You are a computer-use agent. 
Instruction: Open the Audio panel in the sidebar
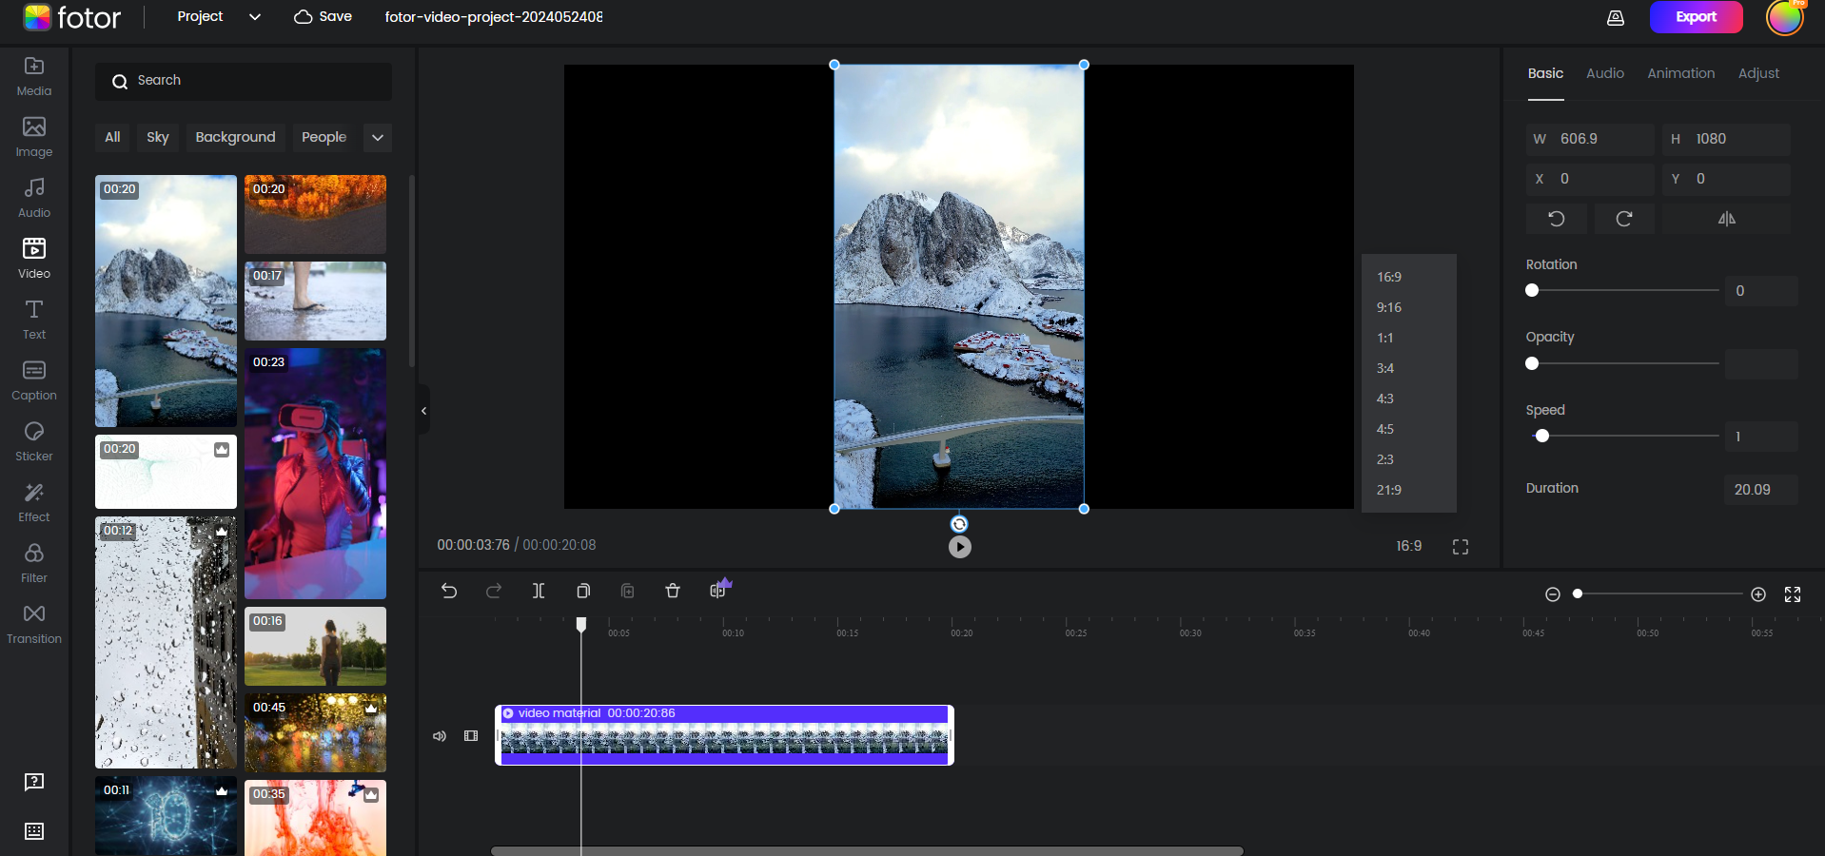pyautogui.click(x=34, y=198)
